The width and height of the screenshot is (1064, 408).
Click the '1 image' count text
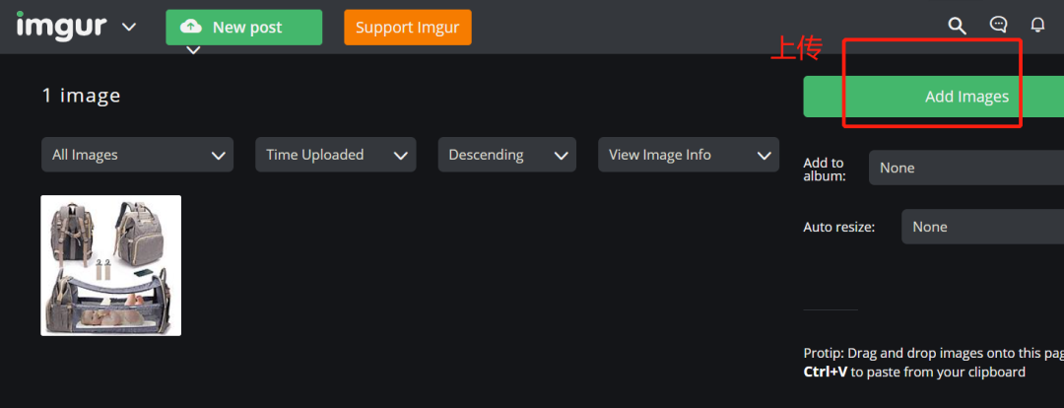coord(81,96)
